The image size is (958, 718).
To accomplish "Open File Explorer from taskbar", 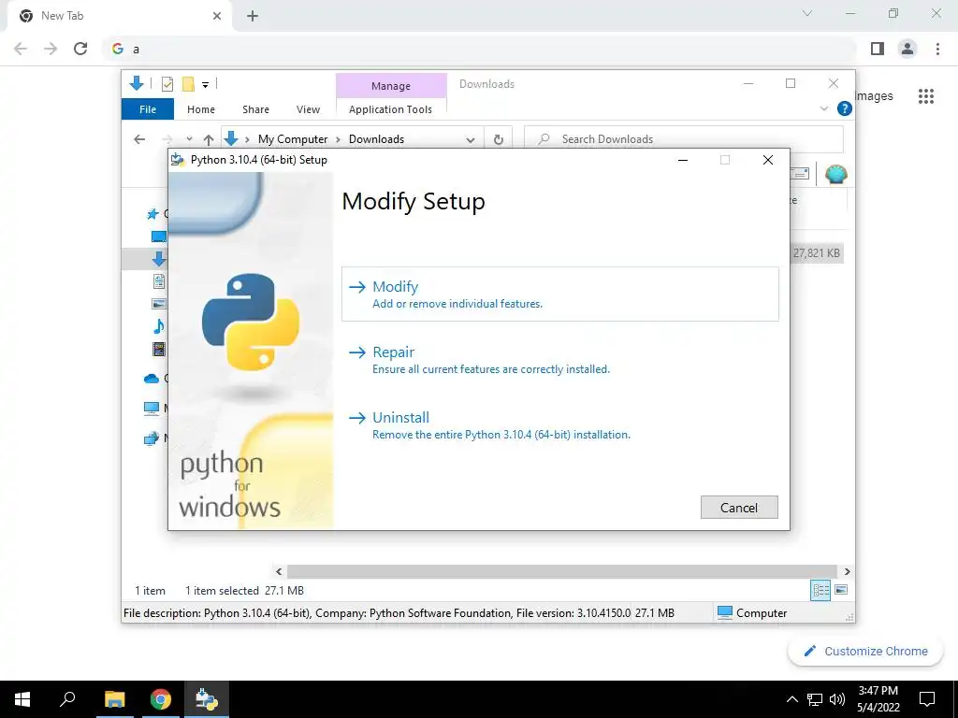I will tap(114, 699).
